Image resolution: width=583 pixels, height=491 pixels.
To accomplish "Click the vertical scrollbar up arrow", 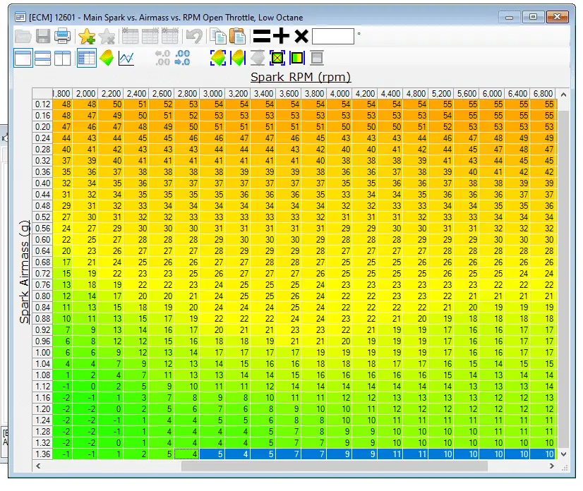I will (x=563, y=95).
